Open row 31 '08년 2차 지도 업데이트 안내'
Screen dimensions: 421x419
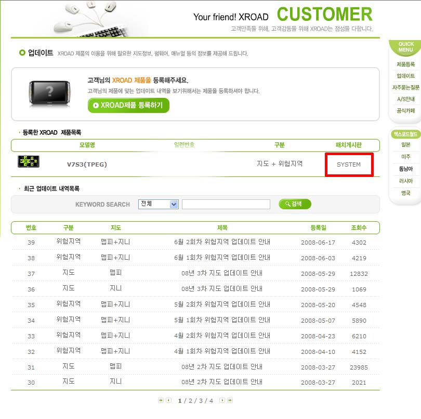click(222, 366)
